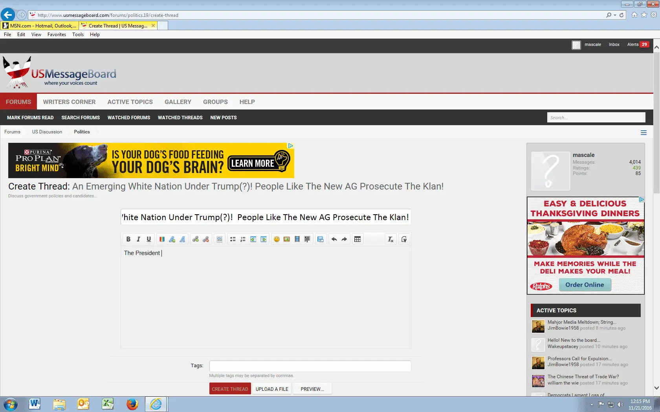Remove formatting from selected text
Image resolution: width=660 pixels, height=412 pixels.
[390, 239]
